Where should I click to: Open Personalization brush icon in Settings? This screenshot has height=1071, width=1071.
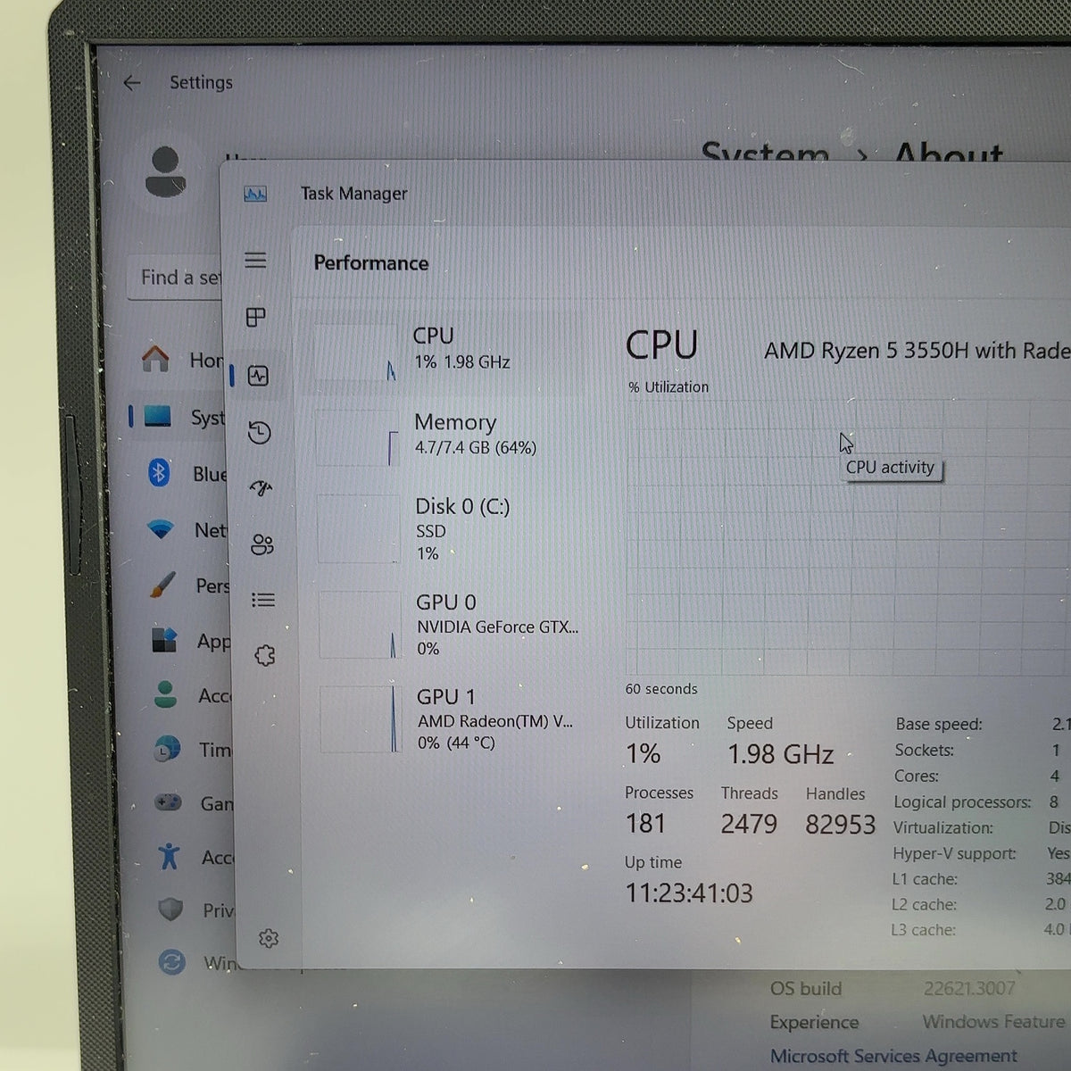(x=162, y=585)
